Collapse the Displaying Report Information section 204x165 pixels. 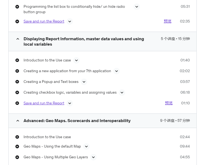pyautogui.click(x=18, y=39)
